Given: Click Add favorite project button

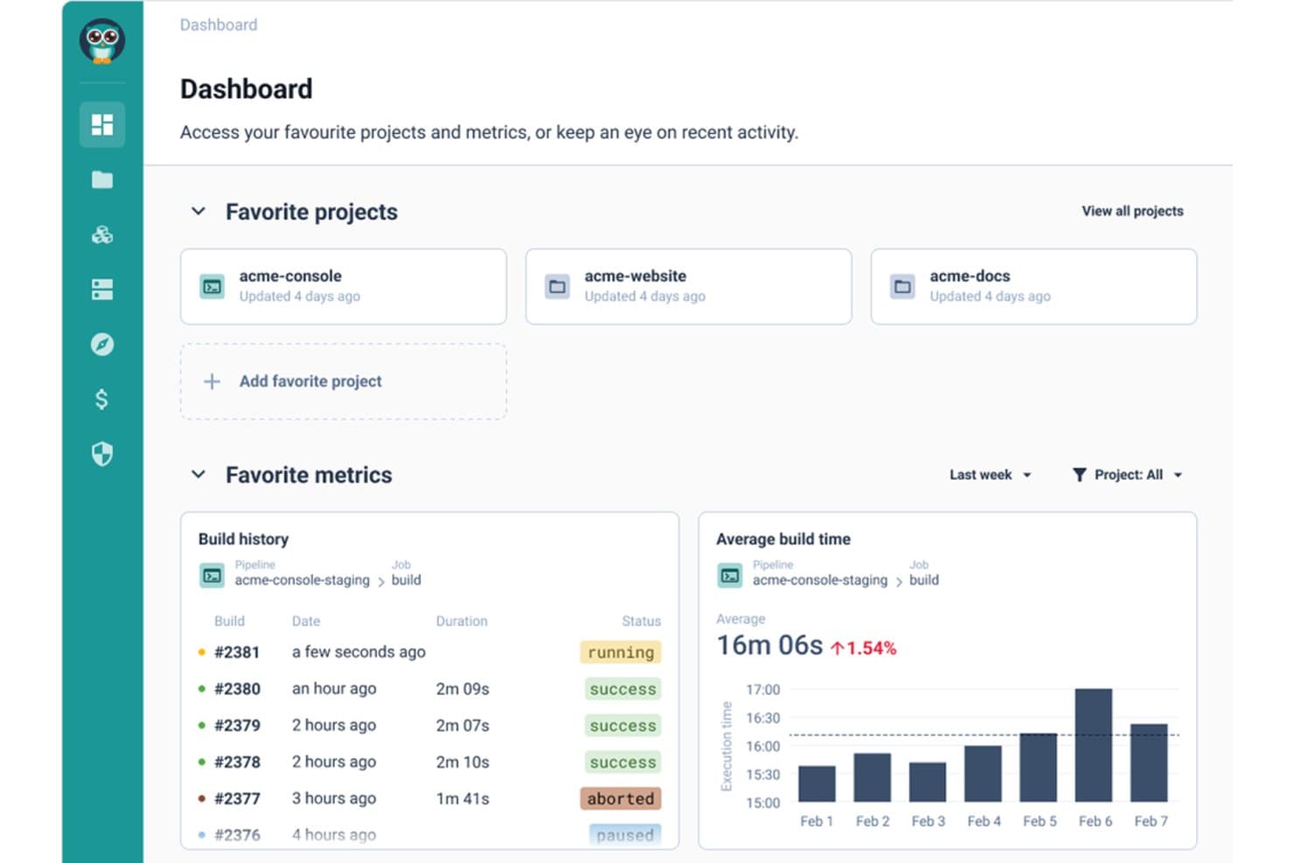Looking at the screenshot, I should (344, 381).
